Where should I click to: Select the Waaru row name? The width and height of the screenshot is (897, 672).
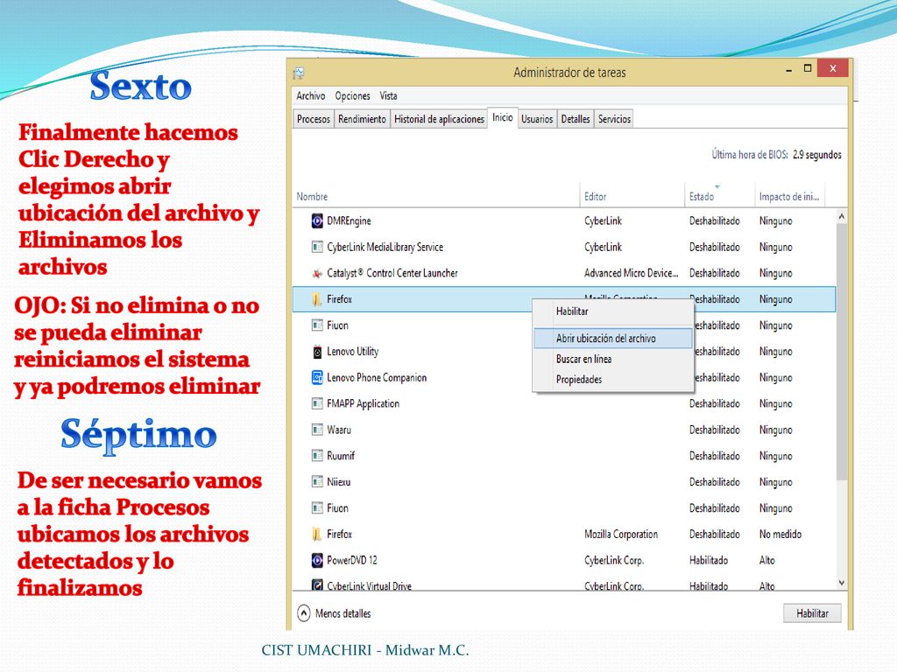tap(339, 430)
